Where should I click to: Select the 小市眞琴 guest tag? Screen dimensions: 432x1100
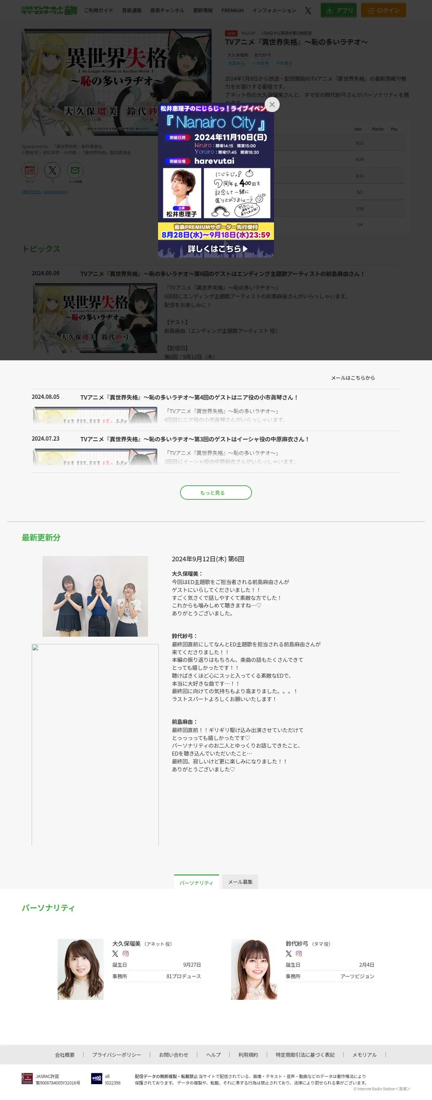(260, 63)
